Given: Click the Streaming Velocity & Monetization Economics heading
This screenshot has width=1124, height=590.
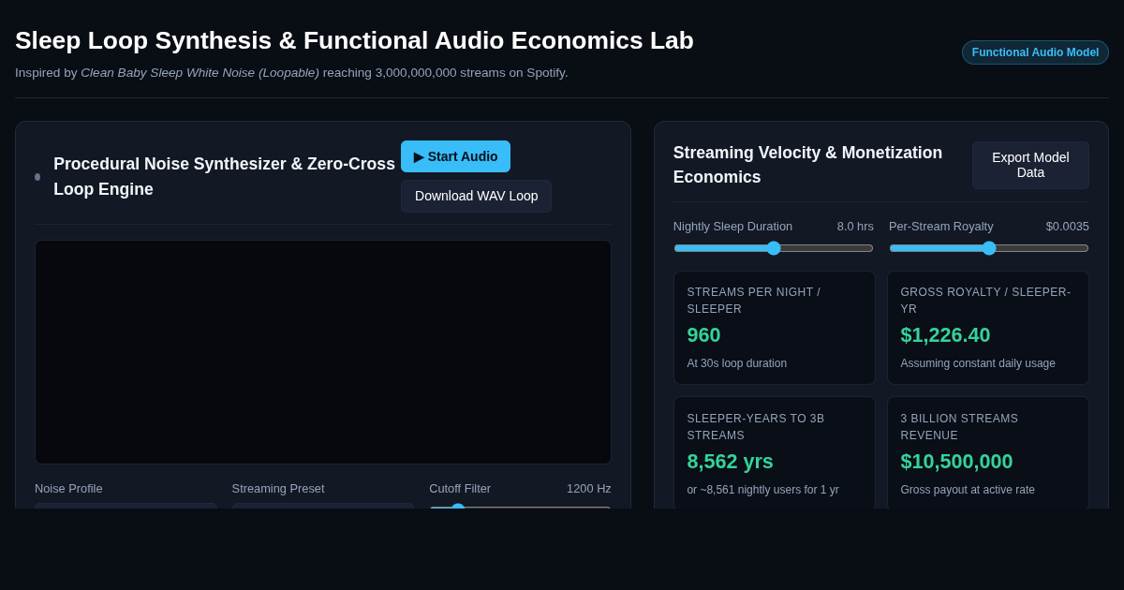Looking at the screenshot, I should [x=807, y=165].
